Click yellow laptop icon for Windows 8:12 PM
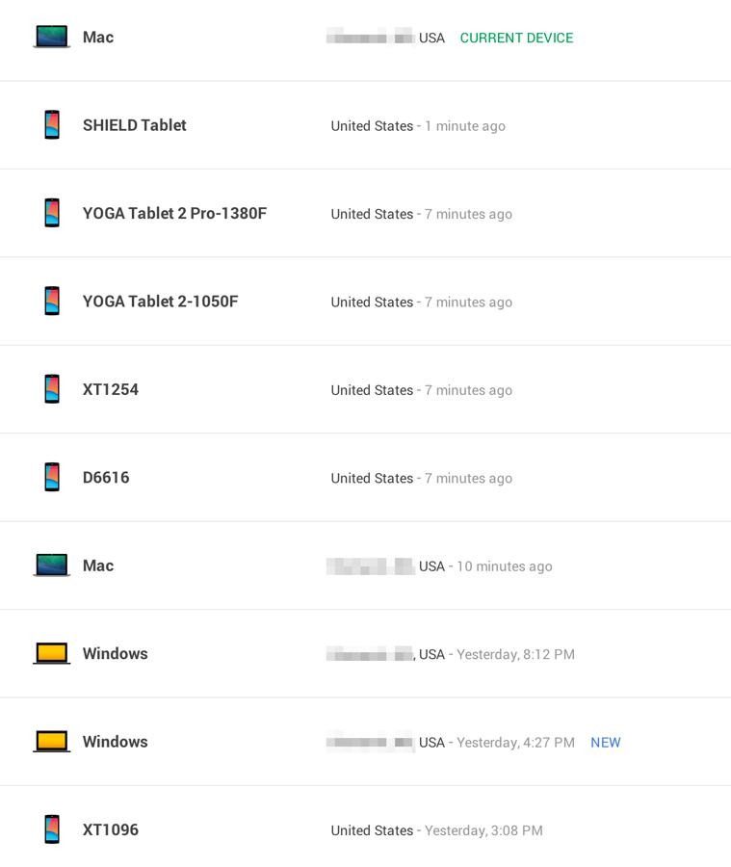731x867 pixels. click(51, 653)
